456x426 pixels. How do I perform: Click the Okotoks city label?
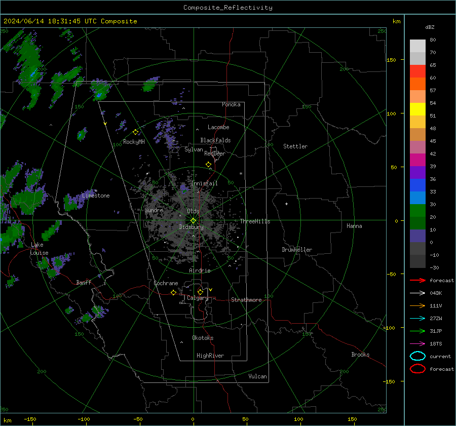click(203, 338)
